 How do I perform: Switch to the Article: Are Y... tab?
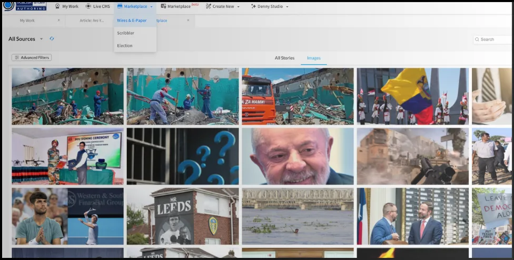[92, 21]
